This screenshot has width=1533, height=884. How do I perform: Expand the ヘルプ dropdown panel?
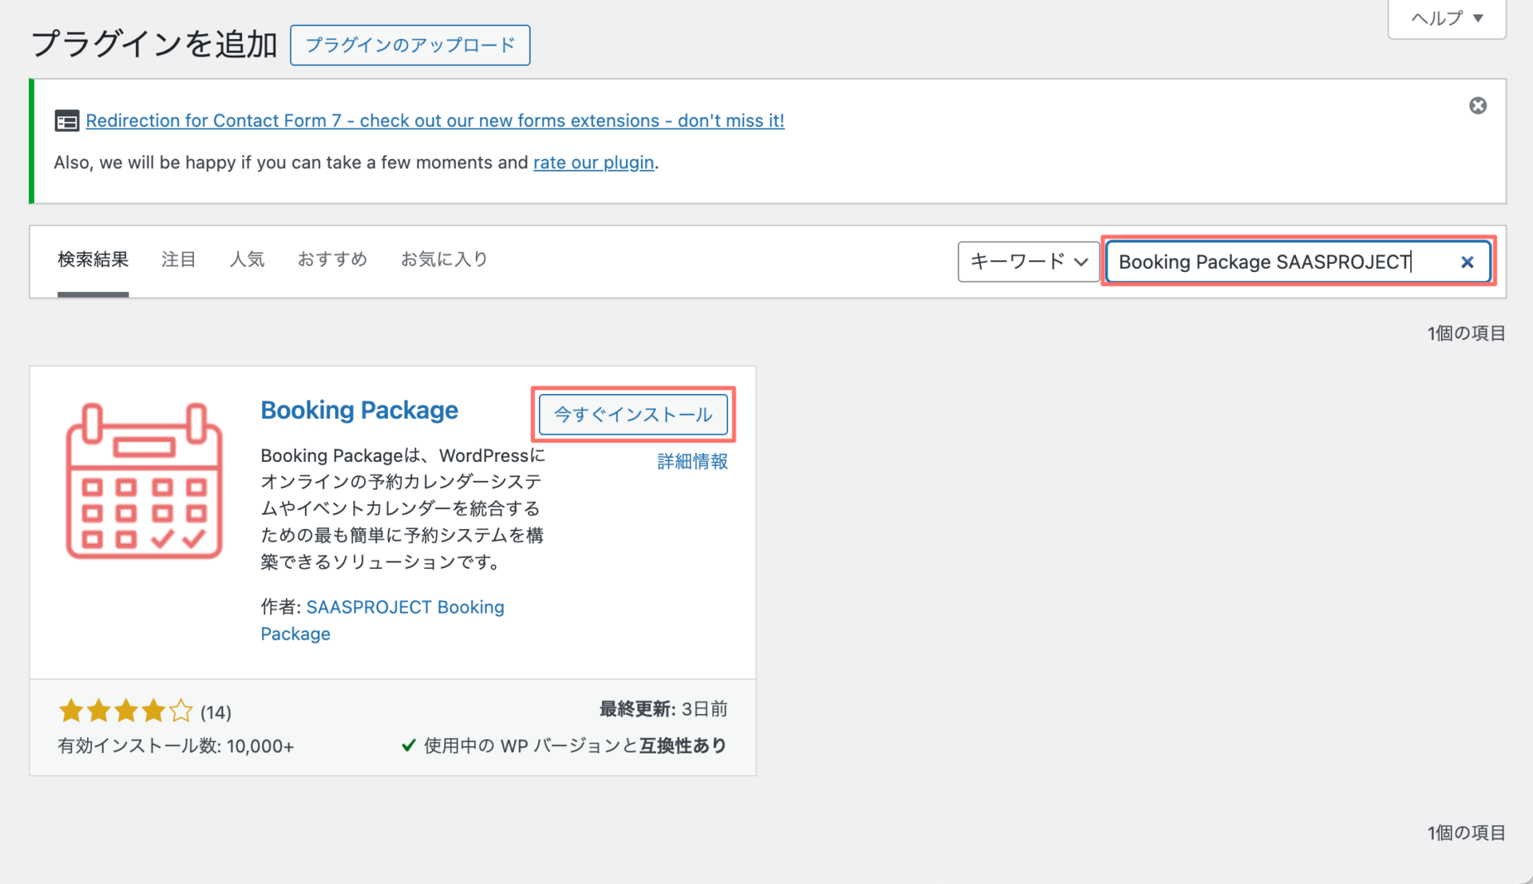1446,18
